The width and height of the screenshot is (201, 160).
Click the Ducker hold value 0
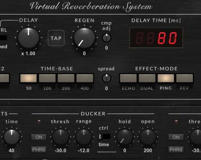(x=125, y=150)
